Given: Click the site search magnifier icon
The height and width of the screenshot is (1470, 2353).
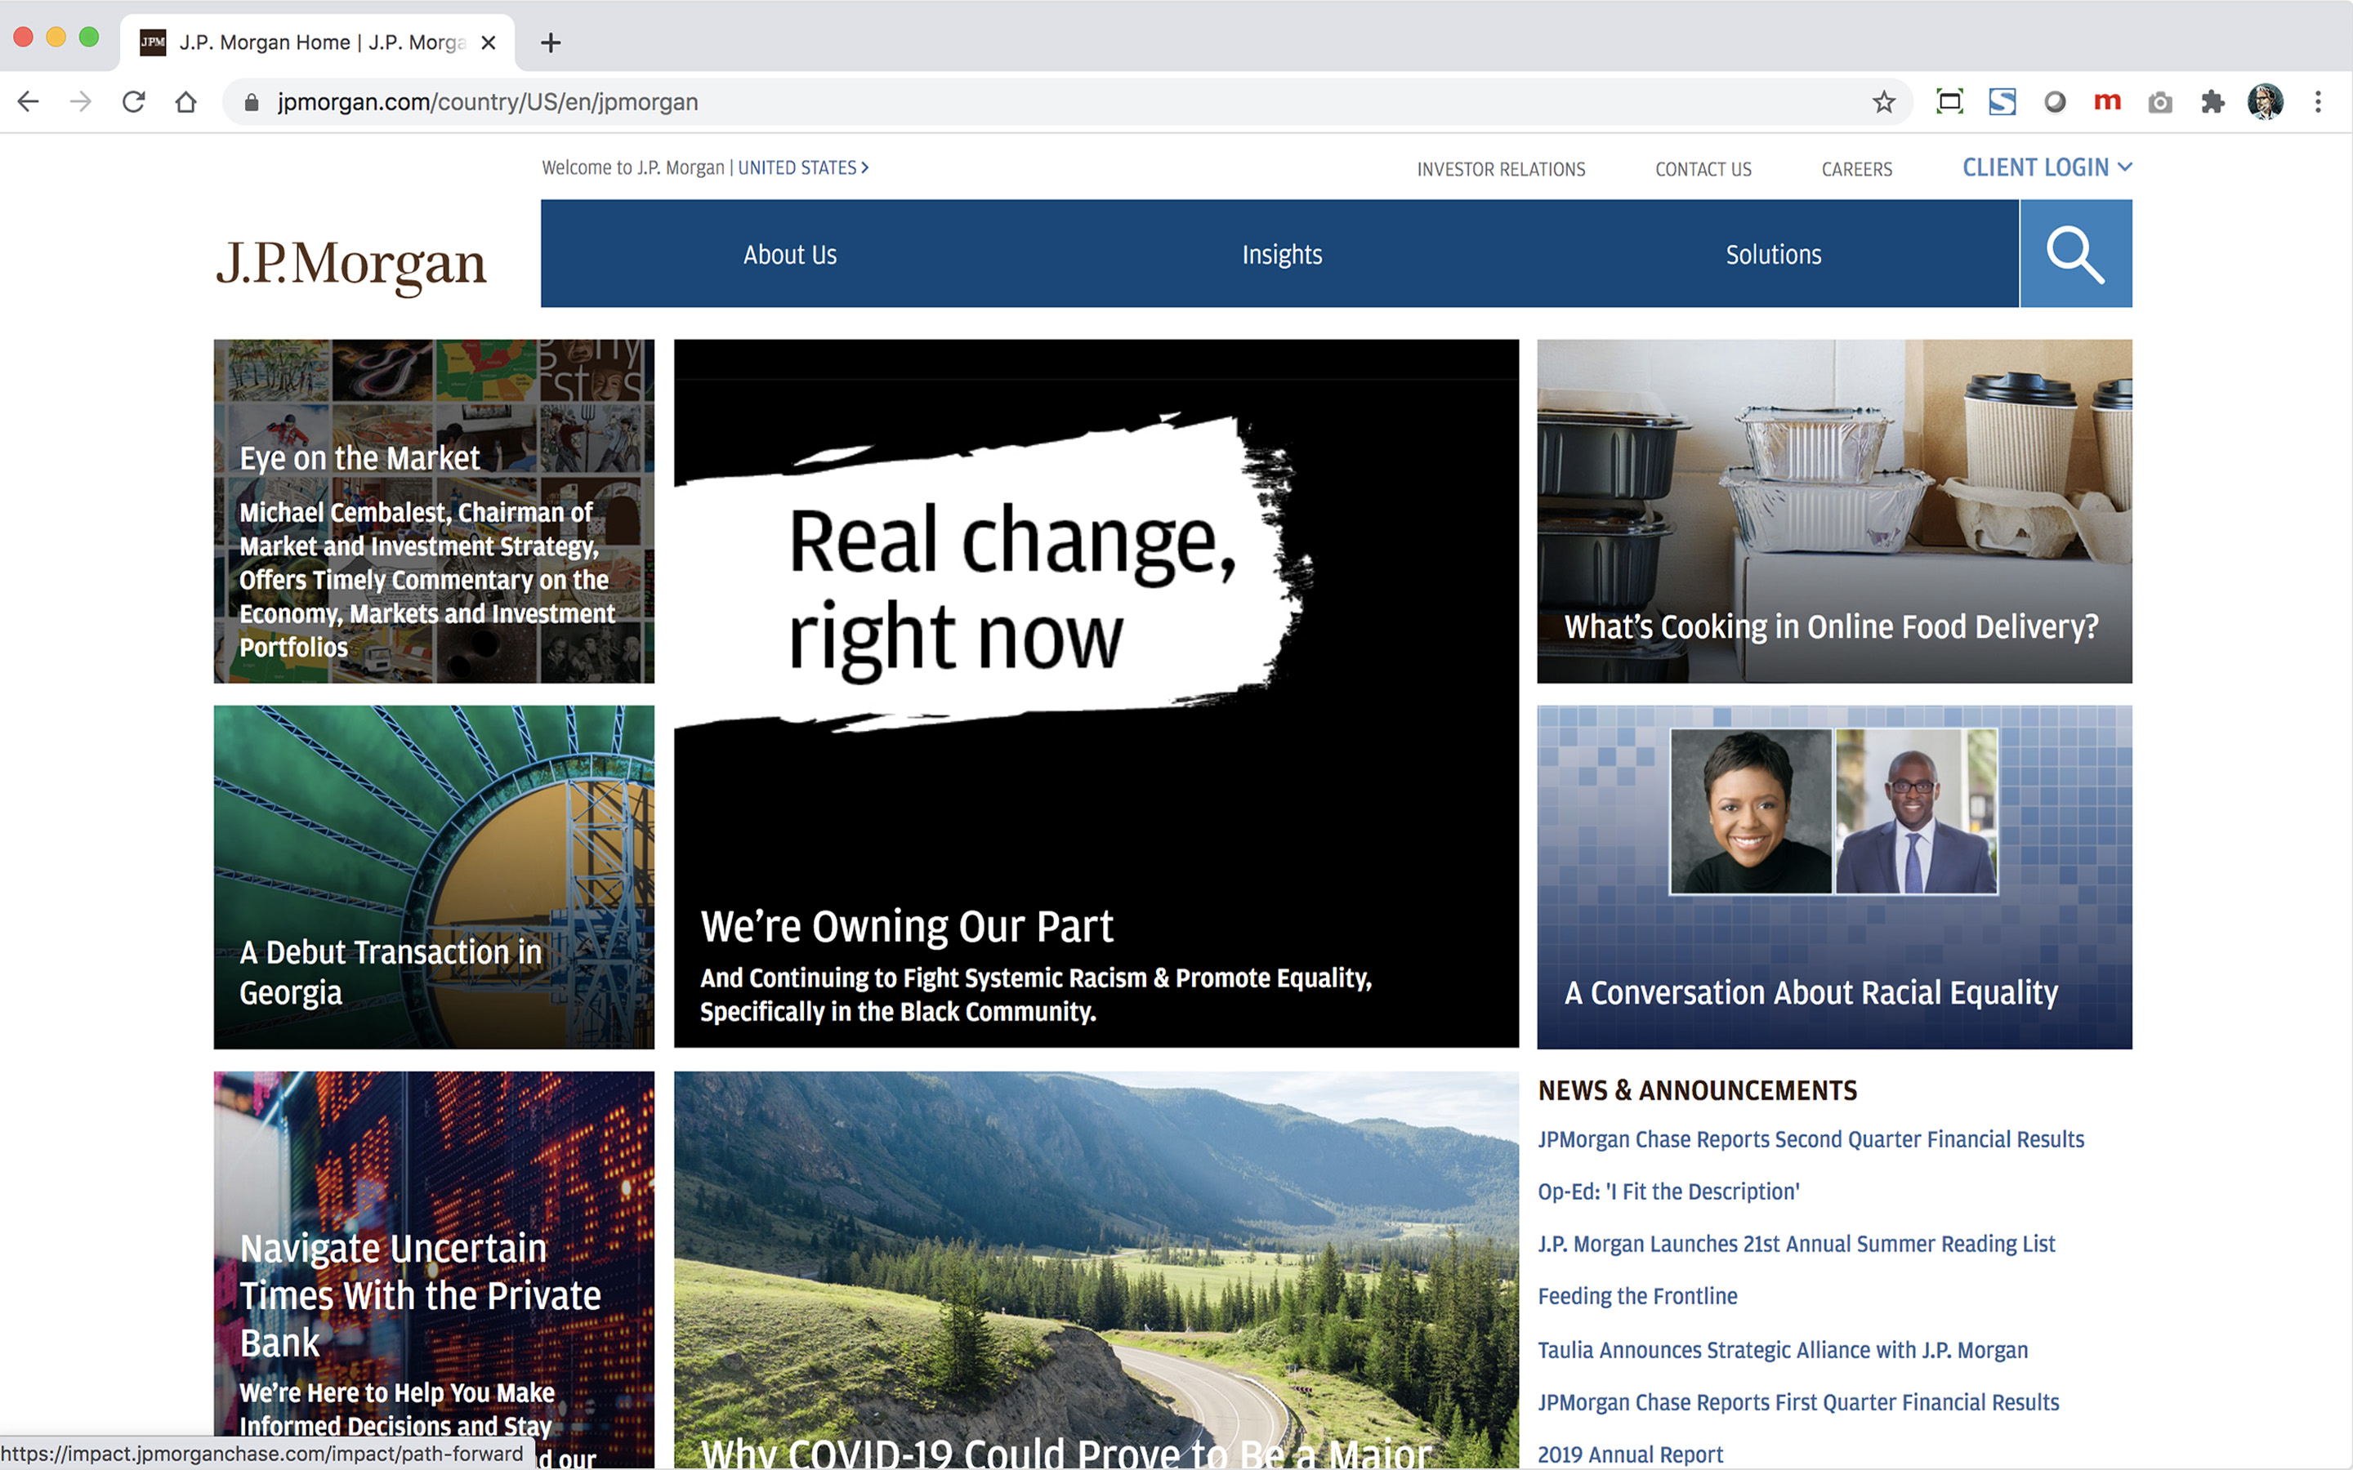Looking at the screenshot, I should click(2076, 254).
